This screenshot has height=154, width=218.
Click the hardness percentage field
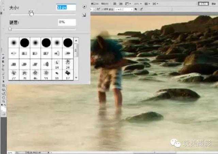tap(66, 22)
